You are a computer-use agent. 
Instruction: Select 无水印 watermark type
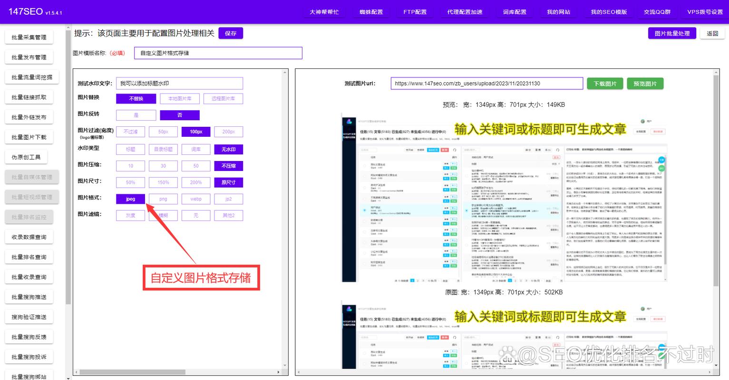pyautogui.click(x=229, y=149)
